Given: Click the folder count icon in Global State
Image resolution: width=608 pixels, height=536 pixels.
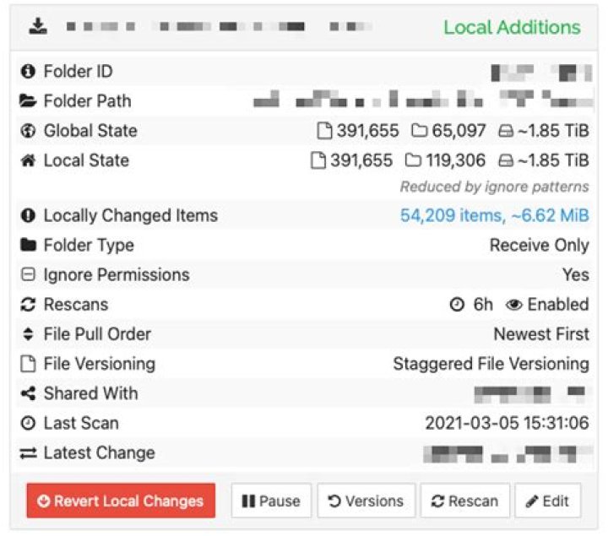Looking at the screenshot, I should (419, 131).
